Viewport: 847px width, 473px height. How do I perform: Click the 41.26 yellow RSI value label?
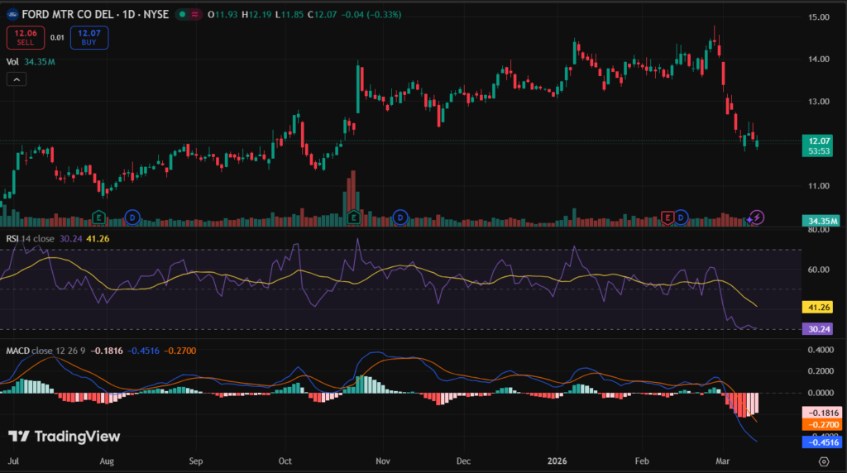tap(818, 307)
